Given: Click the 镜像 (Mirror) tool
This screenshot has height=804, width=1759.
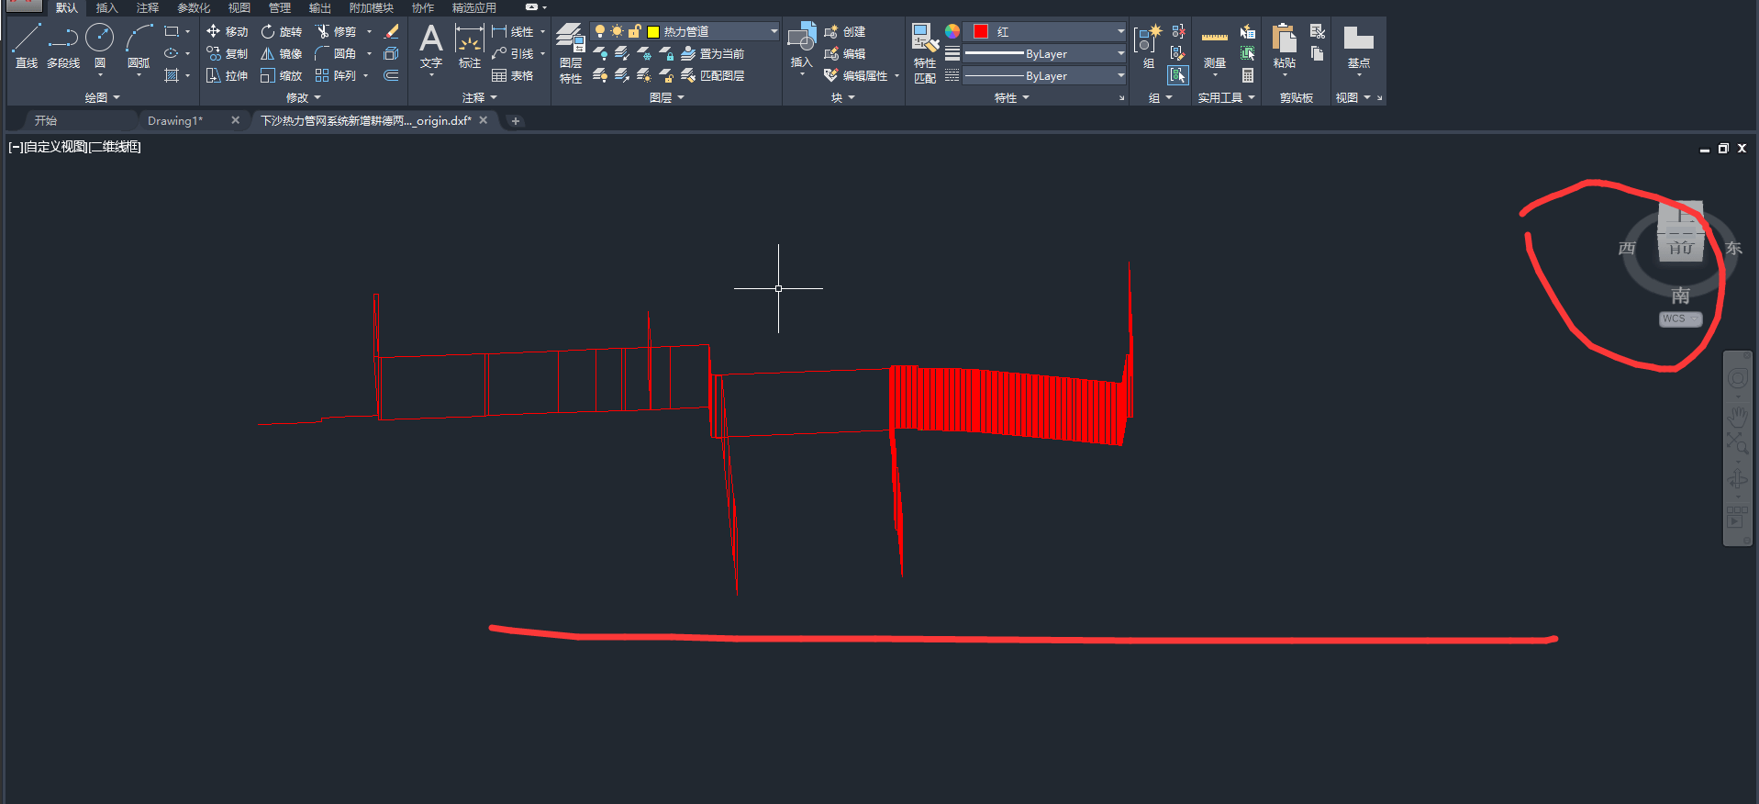Looking at the screenshot, I should pos(281,53).
